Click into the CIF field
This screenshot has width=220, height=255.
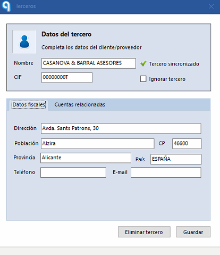click(67, 77)
